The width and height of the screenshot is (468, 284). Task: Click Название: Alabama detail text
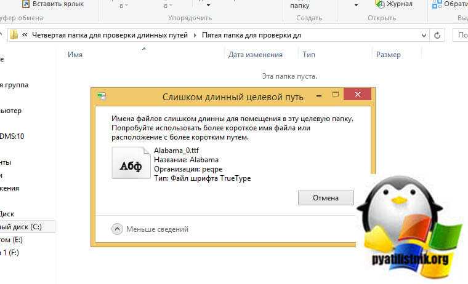pyautogui.click(x=186, y=160)
